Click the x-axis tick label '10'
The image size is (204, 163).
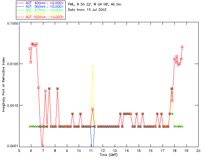tap(79, 151)
